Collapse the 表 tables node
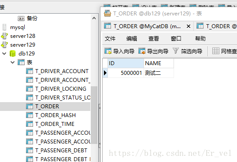The width and height of the screenshot is (237, 162). [x=13, y=62]
